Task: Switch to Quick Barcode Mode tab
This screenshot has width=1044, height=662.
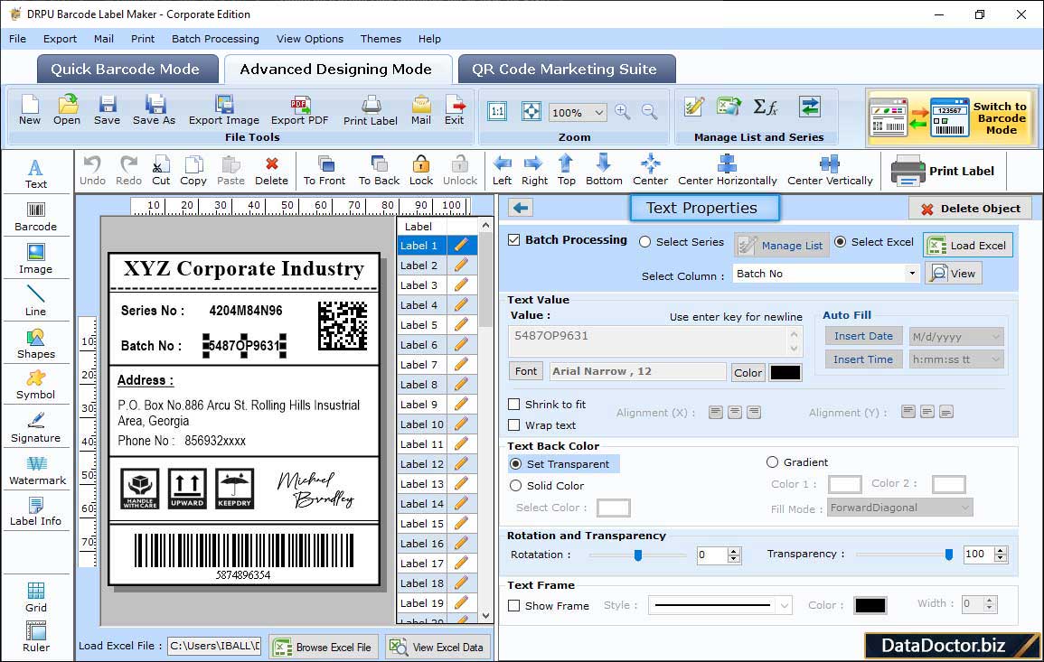Action: pos(127,70)
